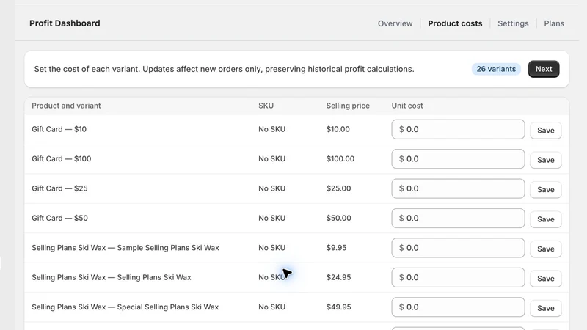Click the $24.95 selling price
This screenshot has height=330, width=587.
338,277
